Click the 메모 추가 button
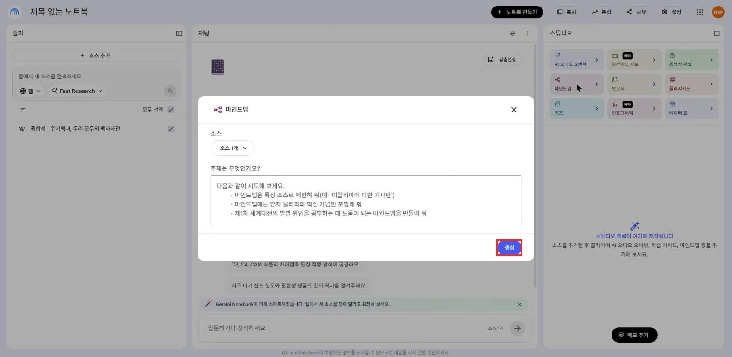 click(634, 335)
